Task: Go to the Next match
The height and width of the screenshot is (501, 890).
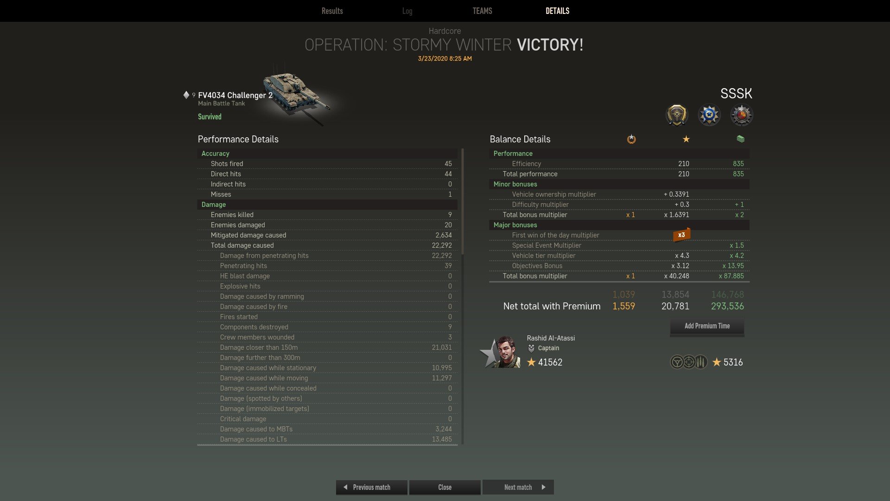Action: (x=518, y=487)
